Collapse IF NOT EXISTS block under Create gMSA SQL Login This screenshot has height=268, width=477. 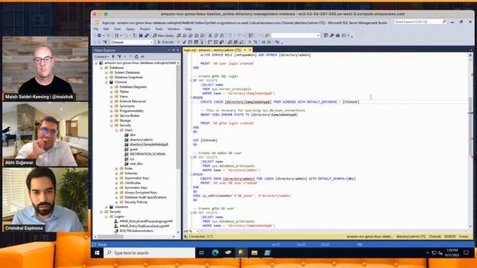192,80
